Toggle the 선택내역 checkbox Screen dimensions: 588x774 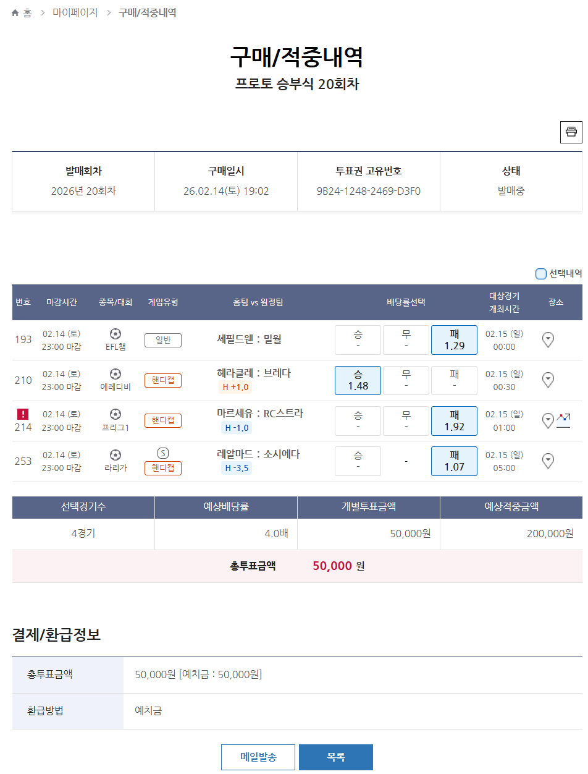pos(540,273)
